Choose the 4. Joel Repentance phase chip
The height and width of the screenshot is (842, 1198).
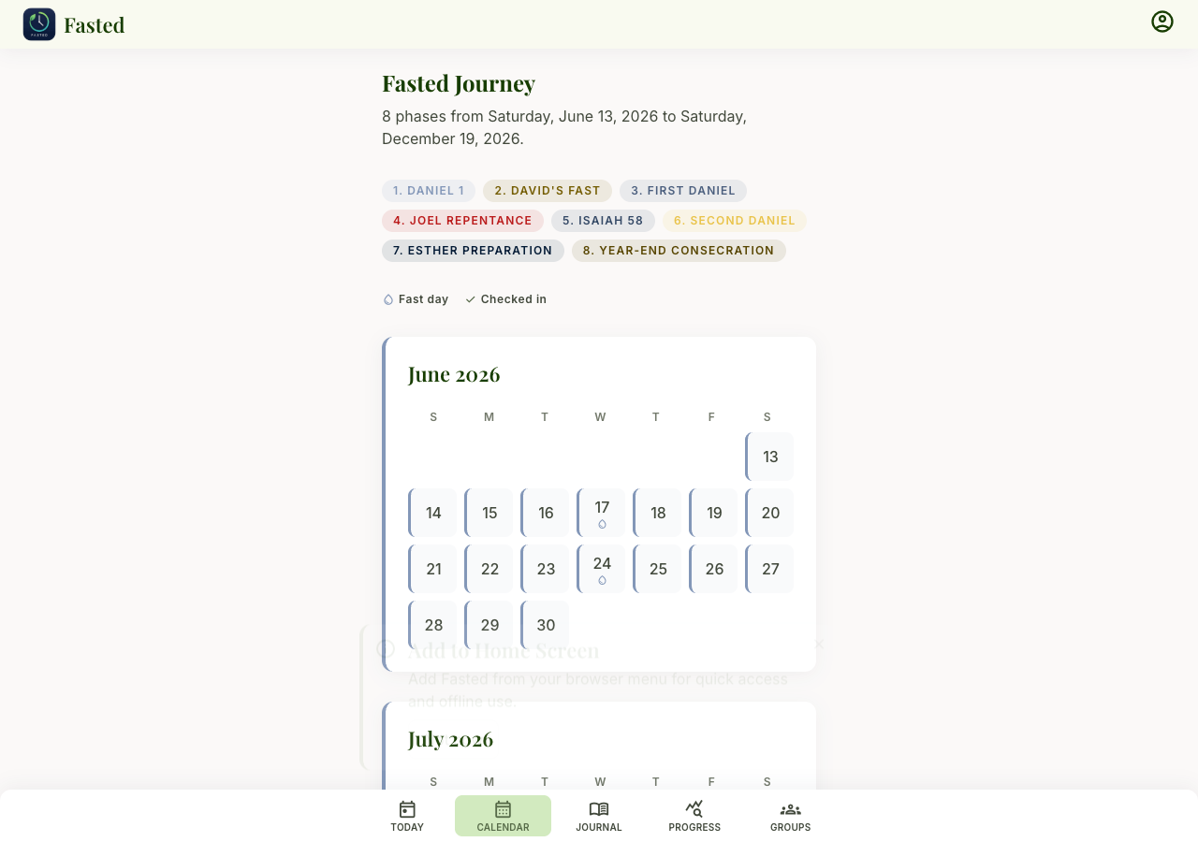(x=462, y=221)
